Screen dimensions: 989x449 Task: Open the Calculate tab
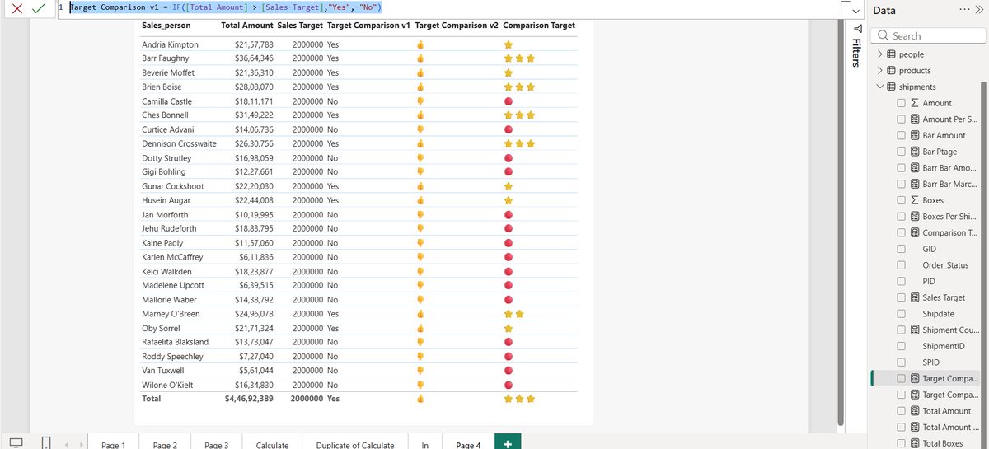click(272, 443)
